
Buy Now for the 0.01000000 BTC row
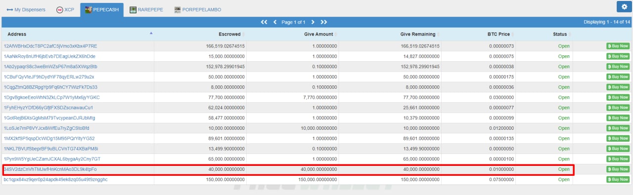[x=618, y=169]
